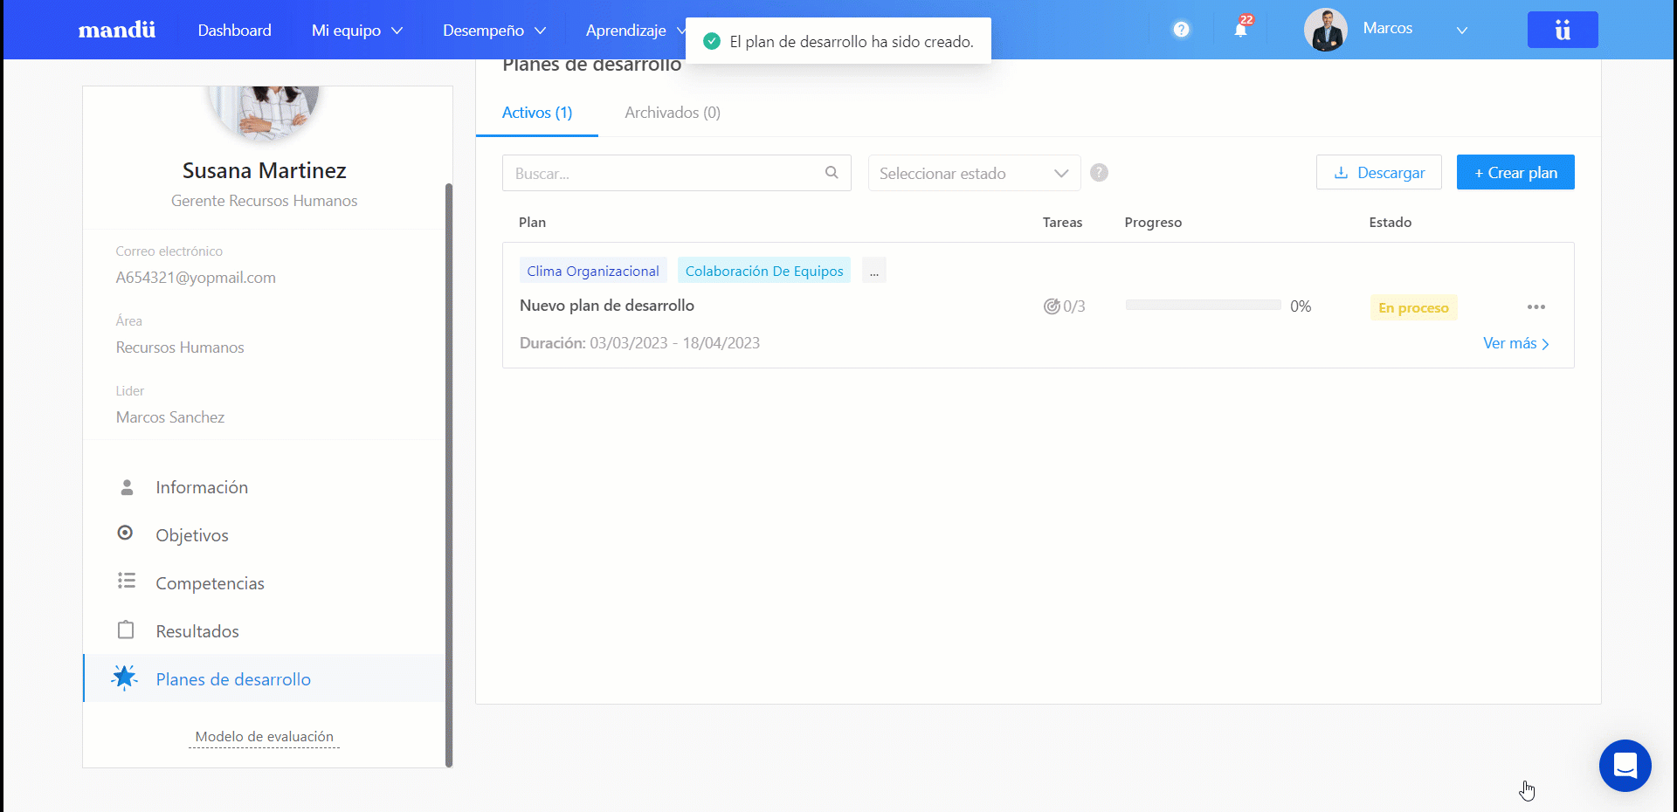The height and width of the screenshot is (812, 1677).
Task: Click Susana Martinez name heading
Action: [265, 170]
